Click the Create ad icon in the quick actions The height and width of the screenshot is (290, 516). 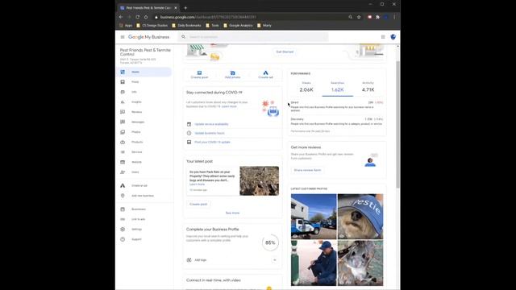(x=265, y=72)
